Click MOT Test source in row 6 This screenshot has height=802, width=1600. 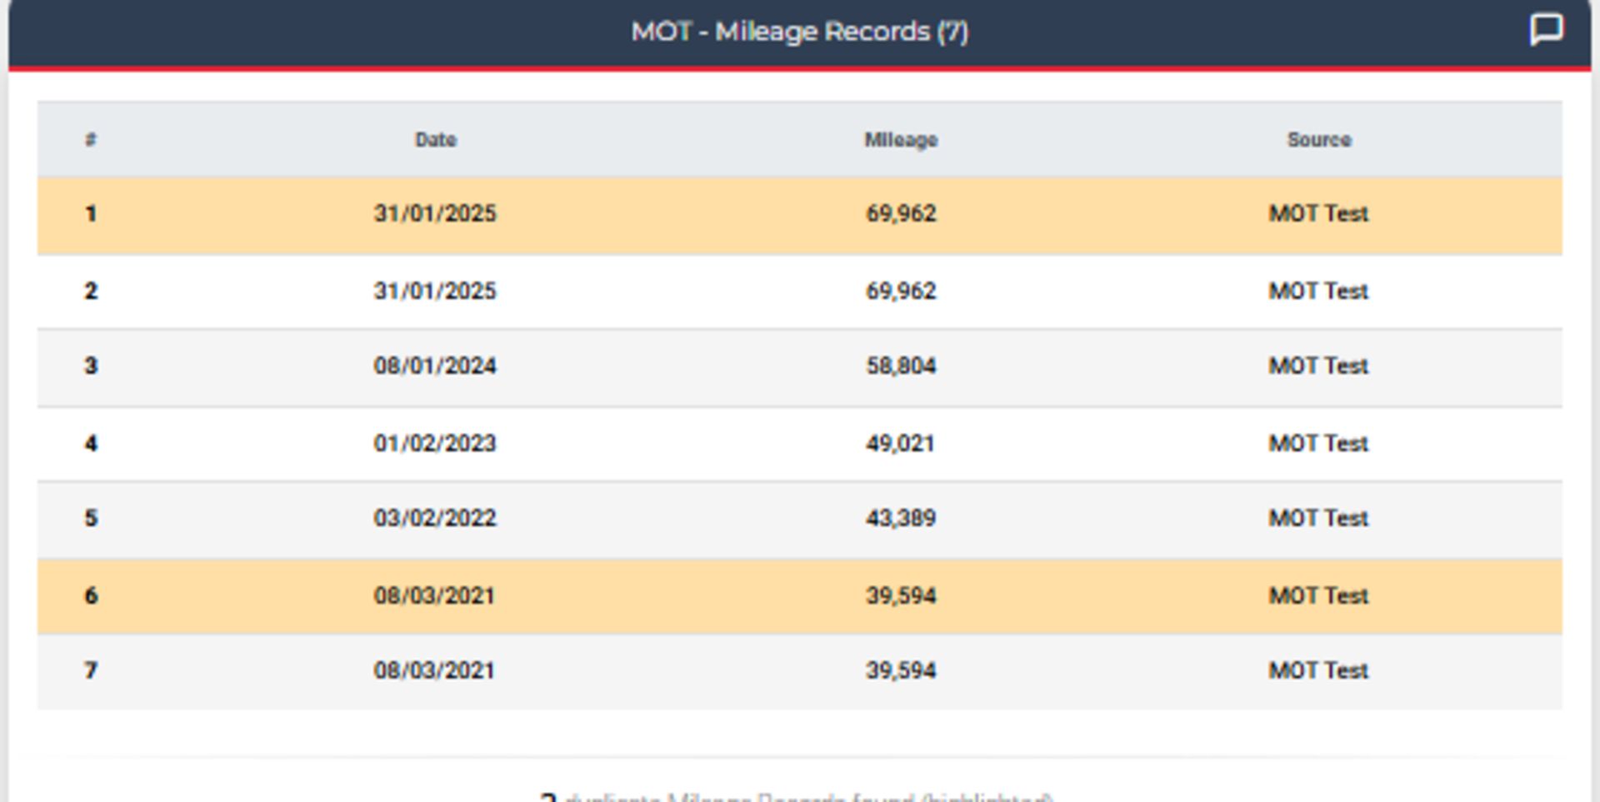[x=1318, y=596]
